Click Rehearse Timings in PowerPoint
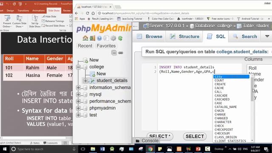 pos(53,21)
